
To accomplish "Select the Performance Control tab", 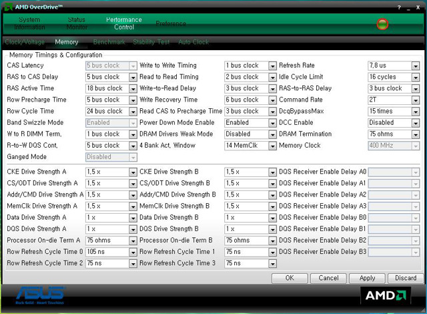I will click(x=124, y=23).
